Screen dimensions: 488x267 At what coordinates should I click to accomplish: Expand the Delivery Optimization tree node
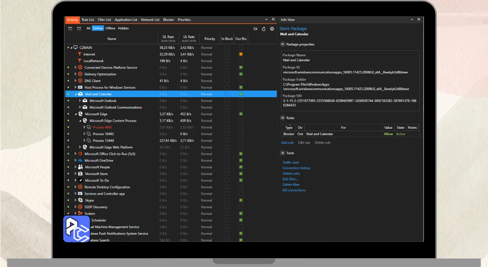(75, 74)
